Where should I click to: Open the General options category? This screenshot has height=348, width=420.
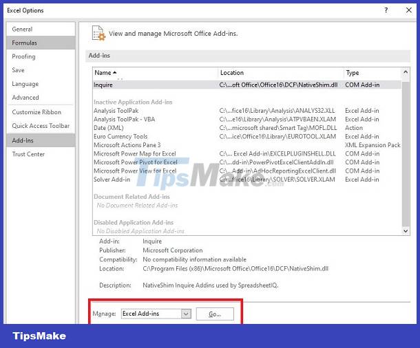[x=41, y=29]
